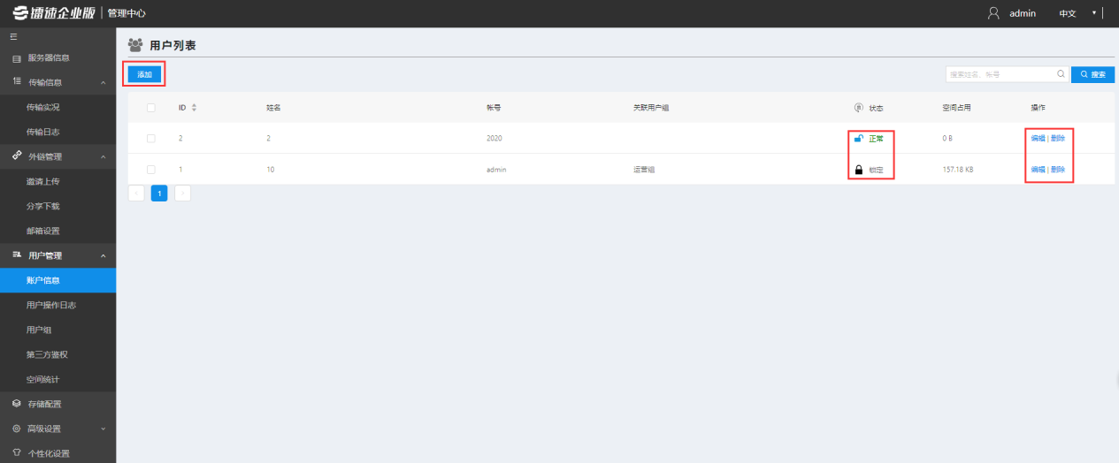Click 删除 link for the admin account
Image resolution: width=1119 pixels, height=463 pixels.
[x=1058, y=170]
